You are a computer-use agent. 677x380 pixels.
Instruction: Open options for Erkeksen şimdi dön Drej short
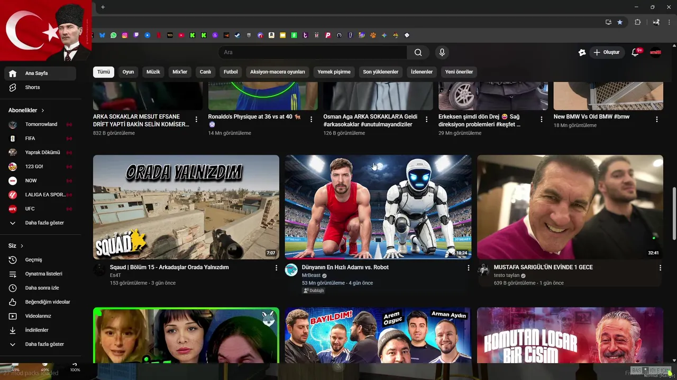(542, 119)
